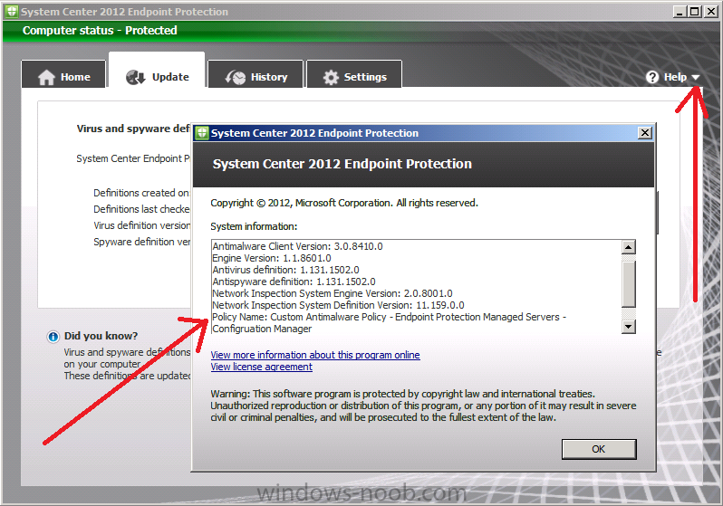This screenshot has width=723, height=506.
Task: Close the About dialog with X button
Action: [644, 133]
